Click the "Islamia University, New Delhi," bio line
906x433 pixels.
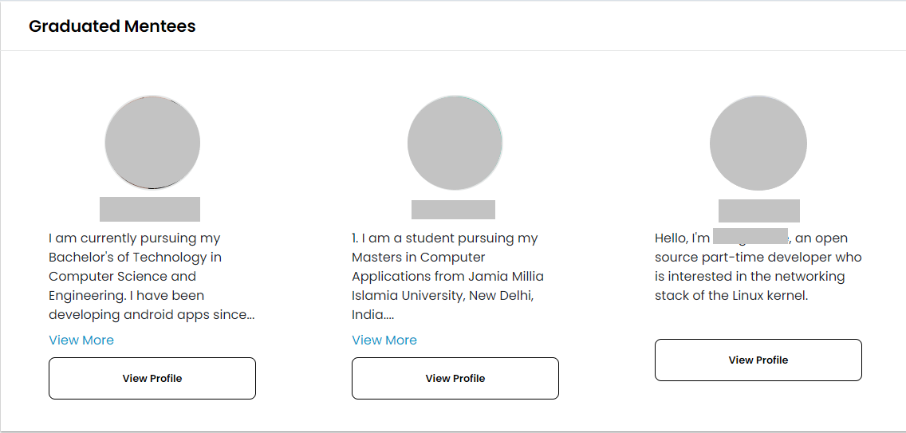[x=443, y=295]
